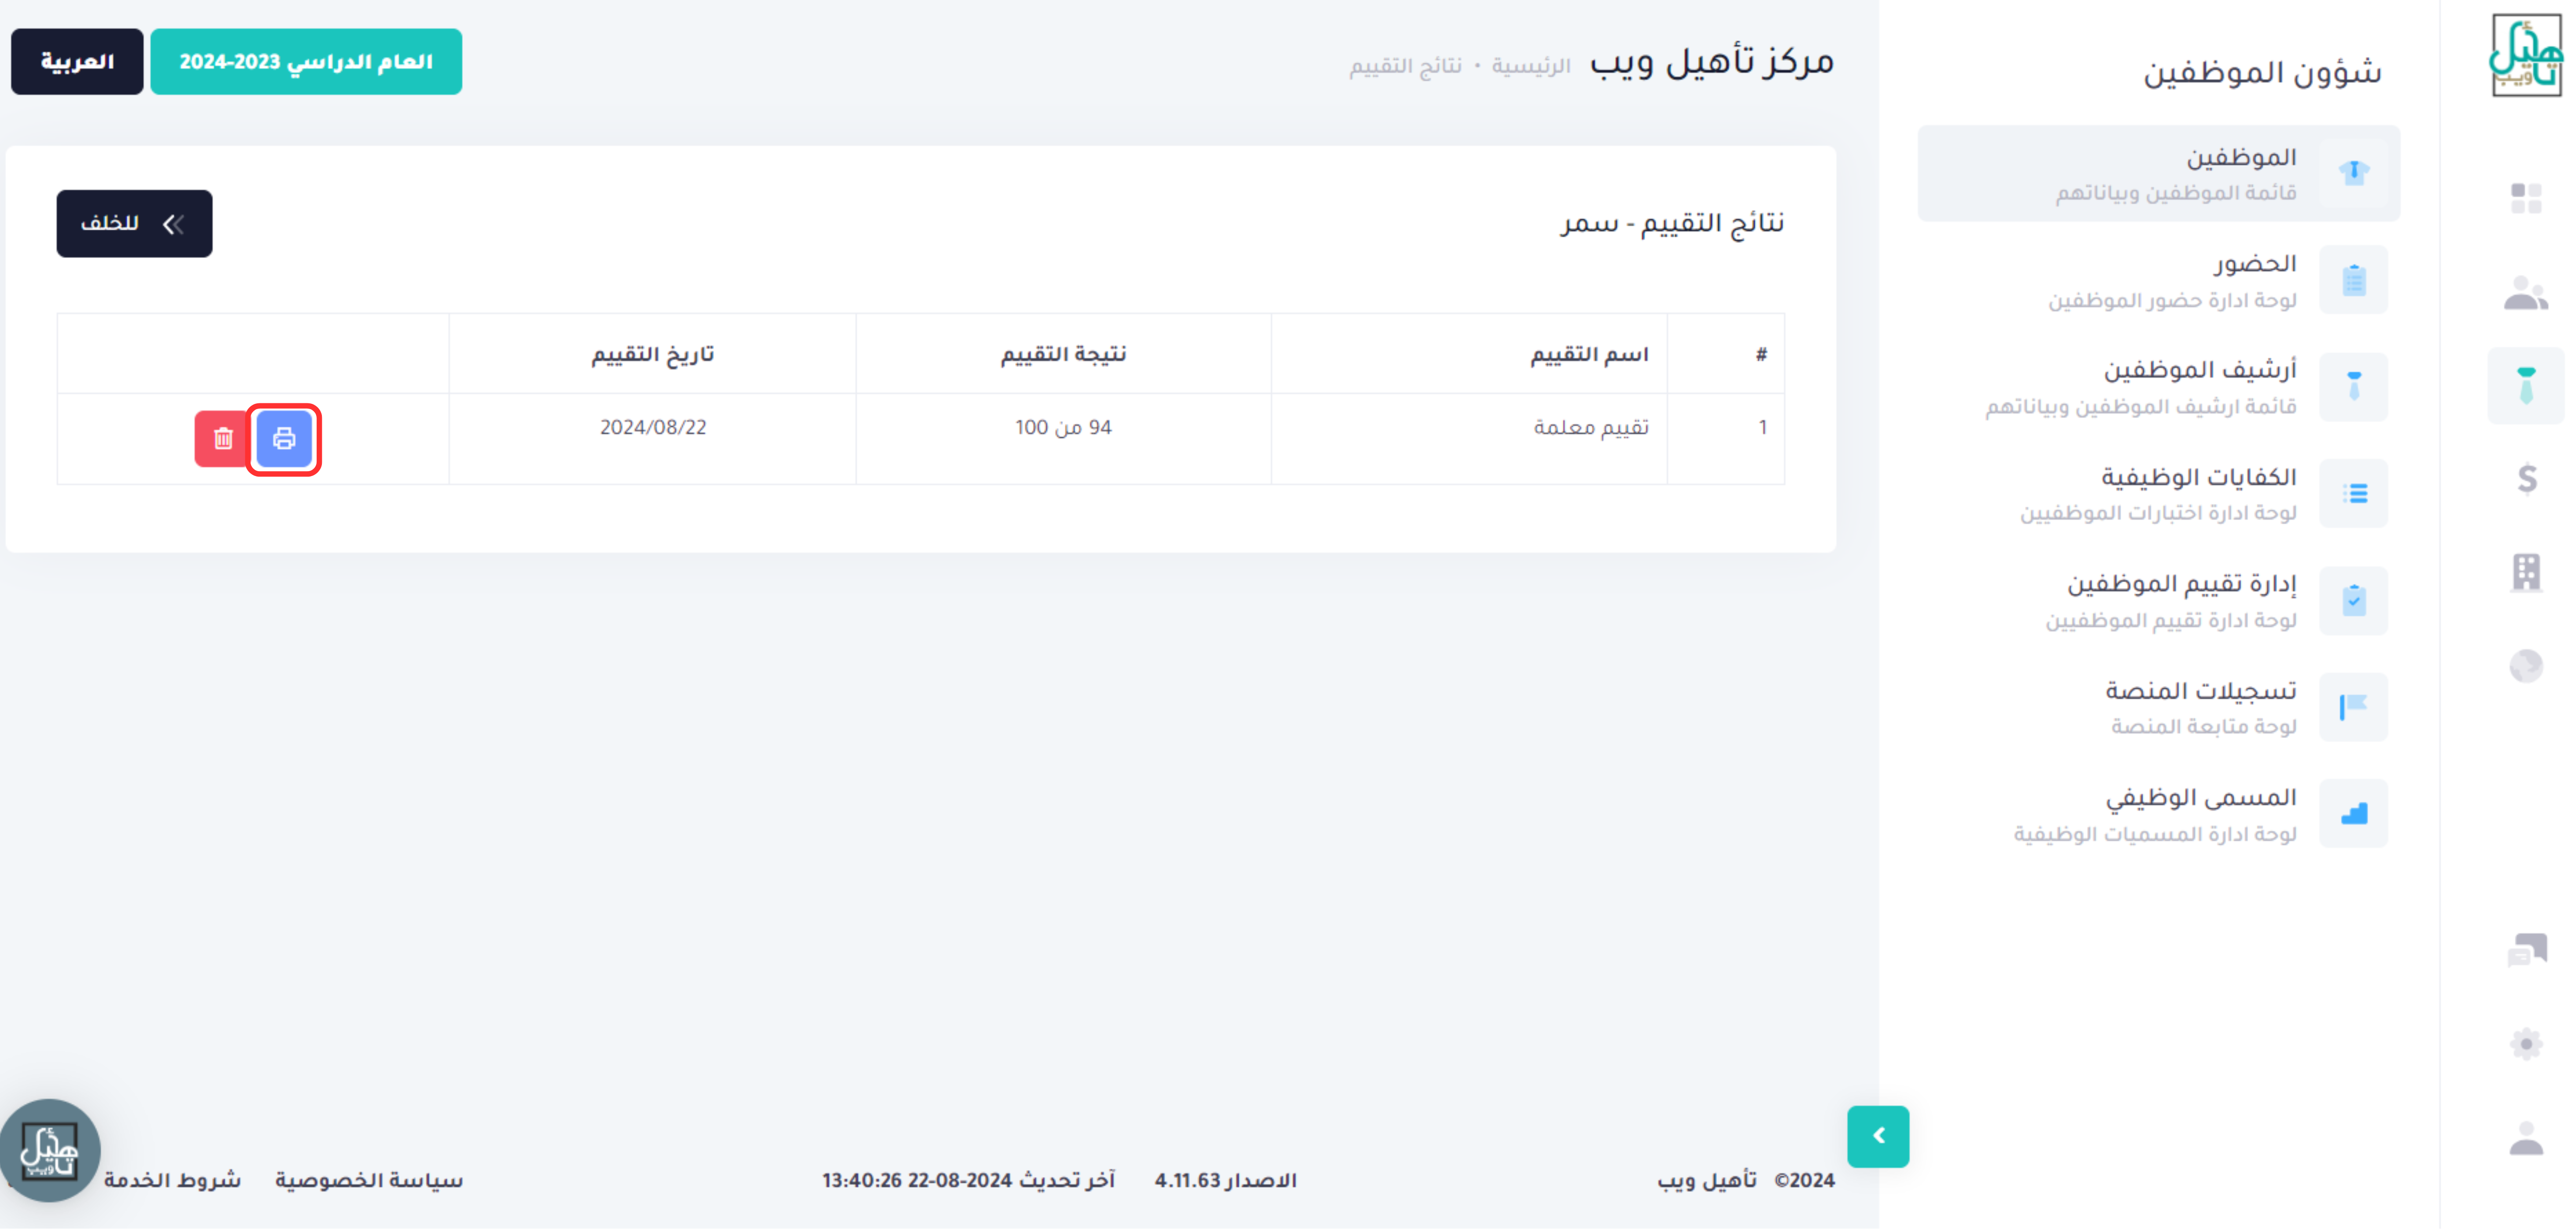The image size is (2576, 1229).
Task: Follow the الرئيسية breadcrumb link
Action: (x=1531, y=66)
